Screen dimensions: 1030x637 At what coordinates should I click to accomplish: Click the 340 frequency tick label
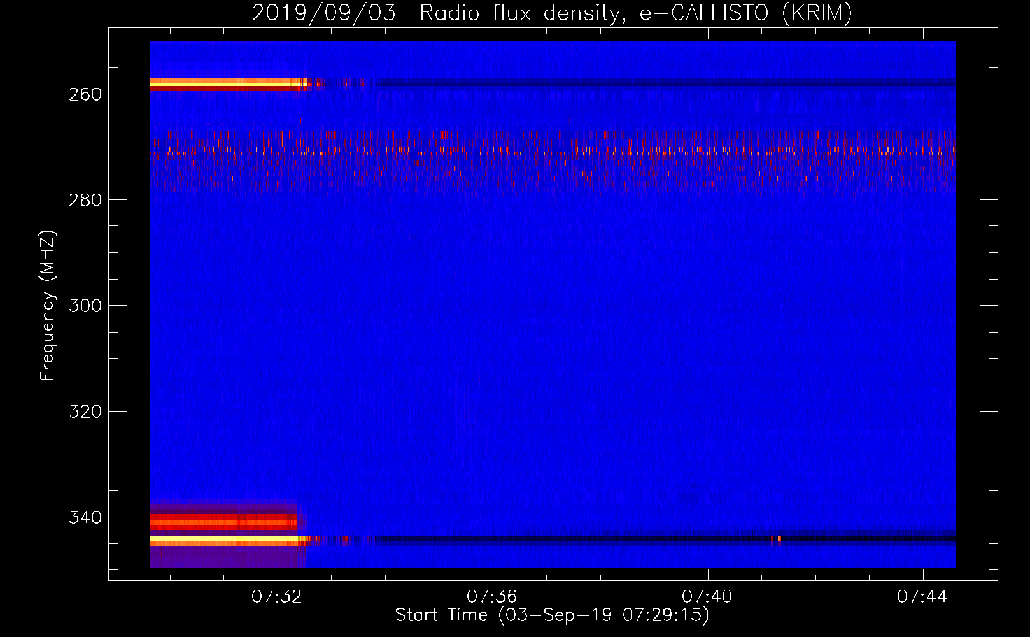pyautogui.click(x=85, y=517)
